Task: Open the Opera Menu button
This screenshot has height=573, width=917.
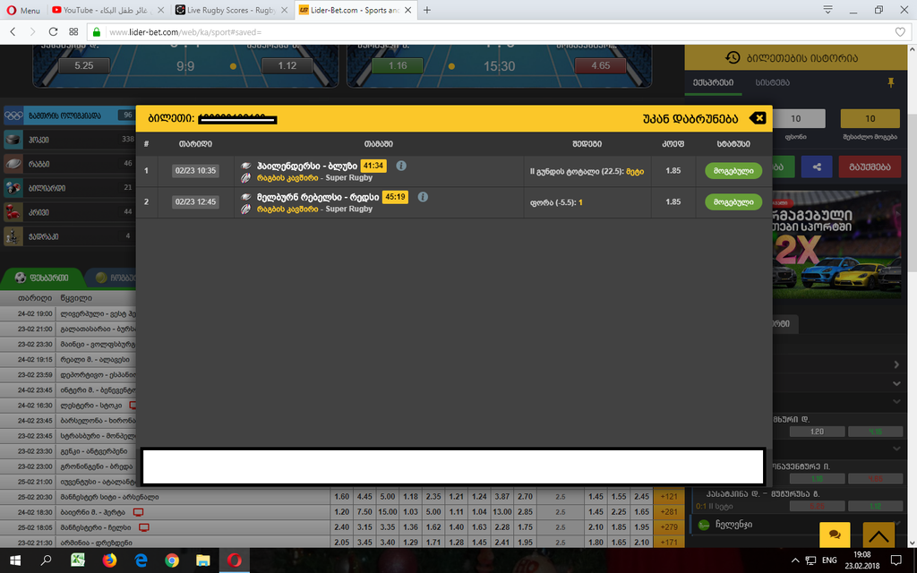Action: [x=22, y=10]
